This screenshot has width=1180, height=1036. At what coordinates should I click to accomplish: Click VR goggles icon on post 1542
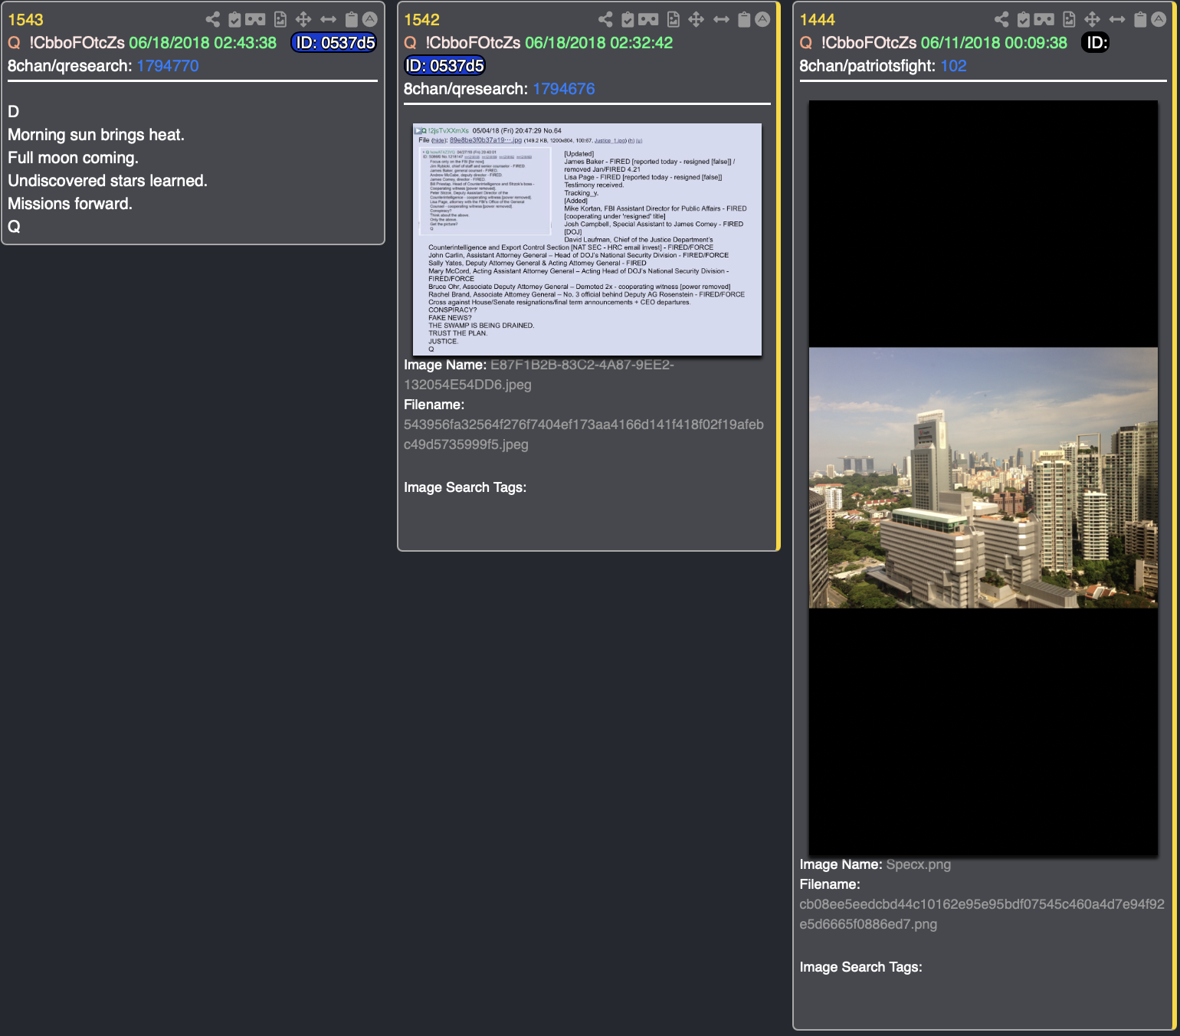[648, 19]
